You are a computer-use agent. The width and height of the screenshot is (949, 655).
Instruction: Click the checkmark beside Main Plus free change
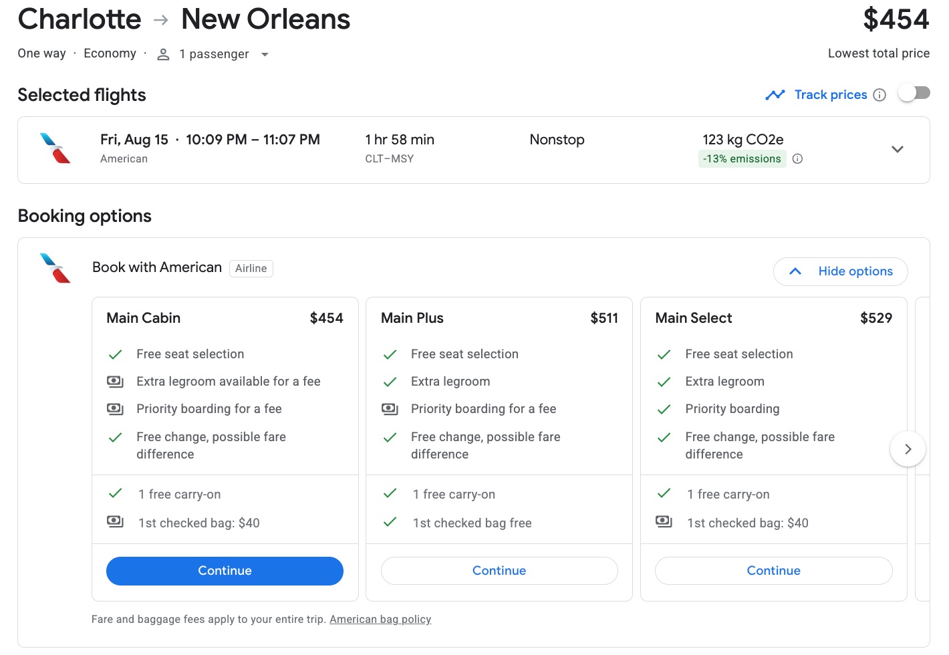pos(390,437)
